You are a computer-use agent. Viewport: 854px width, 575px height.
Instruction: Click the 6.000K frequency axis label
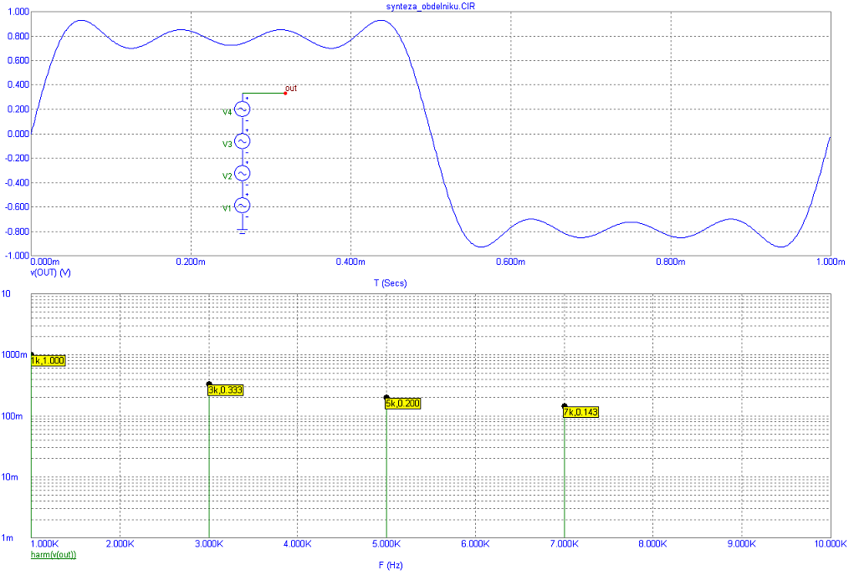pos(475,544)
